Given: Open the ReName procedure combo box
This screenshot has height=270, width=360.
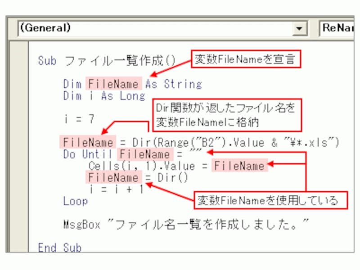Looking at the screenshot, I should (x=337, y=28).
